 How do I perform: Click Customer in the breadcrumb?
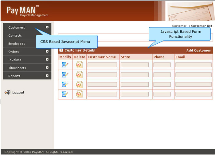click(179, 26)
